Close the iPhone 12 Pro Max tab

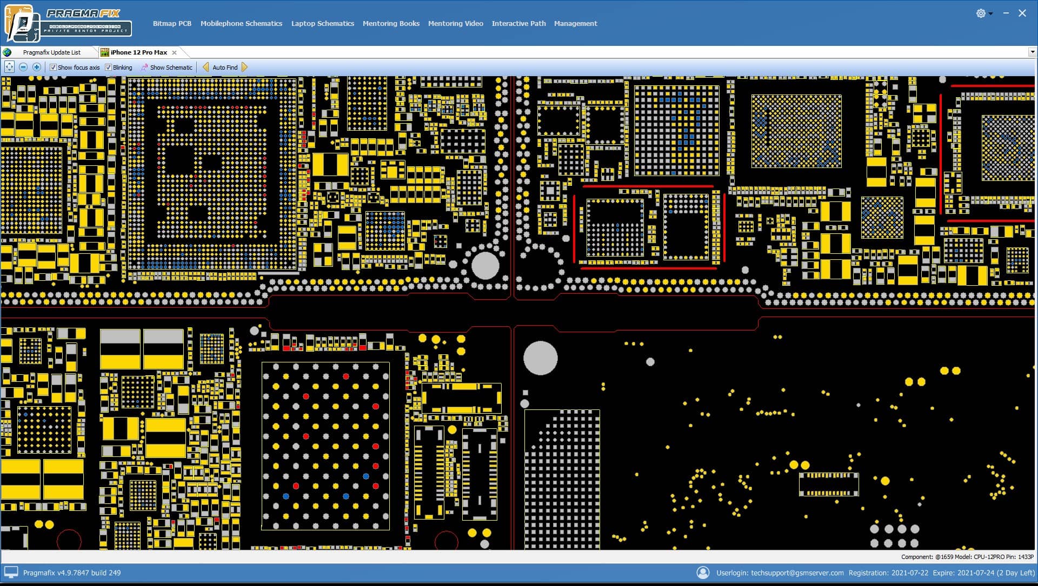pyautogui.click(x=174, y=52)
